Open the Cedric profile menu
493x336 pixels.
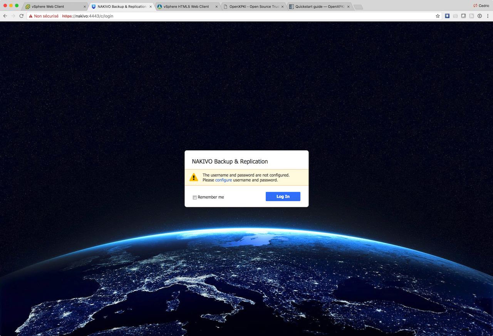coord(481,6)
